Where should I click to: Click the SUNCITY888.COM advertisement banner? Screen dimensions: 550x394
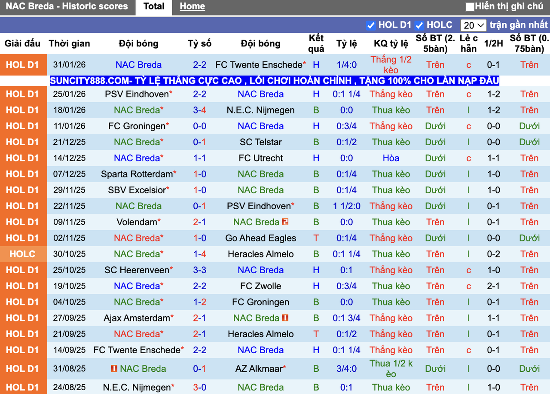point(275,81)
